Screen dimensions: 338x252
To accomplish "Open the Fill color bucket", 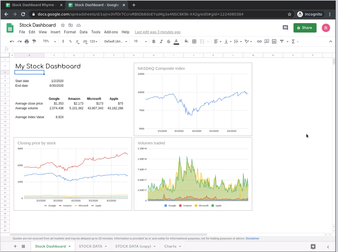I will 186,42.
